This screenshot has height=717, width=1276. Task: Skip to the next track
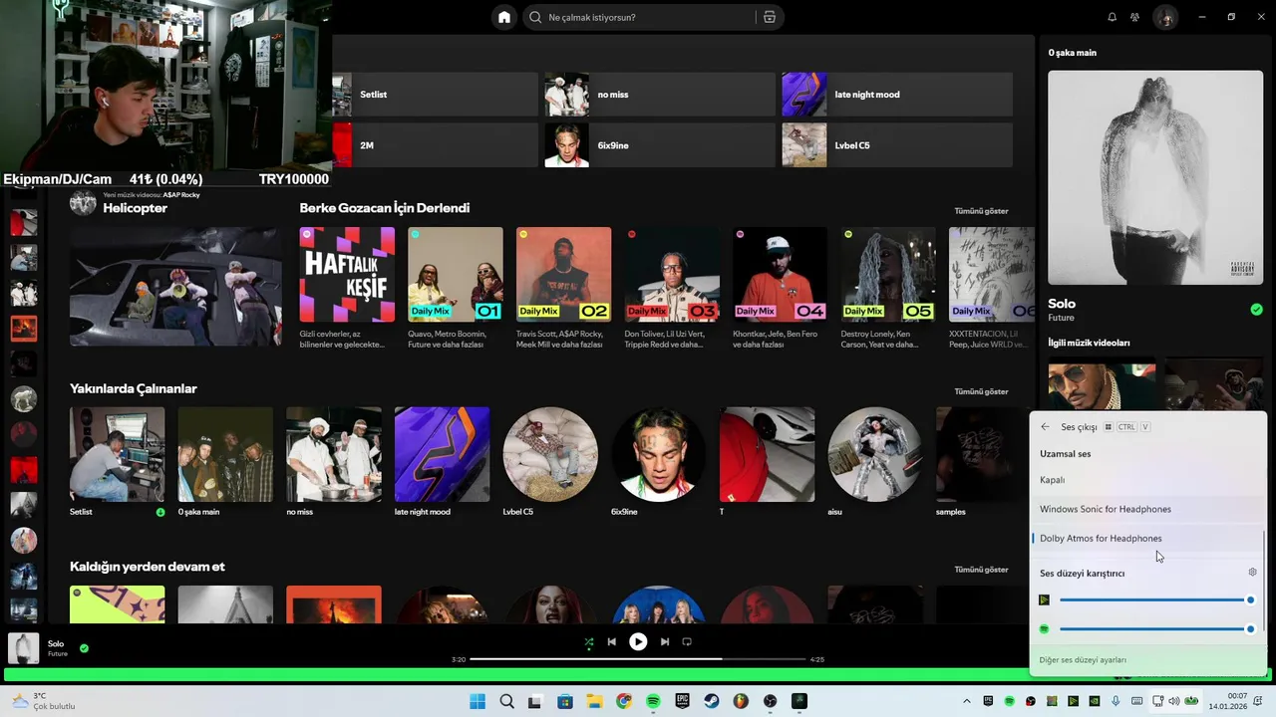665,642
